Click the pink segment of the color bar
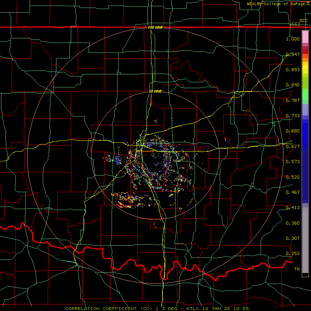 click(x=305, y=37)
